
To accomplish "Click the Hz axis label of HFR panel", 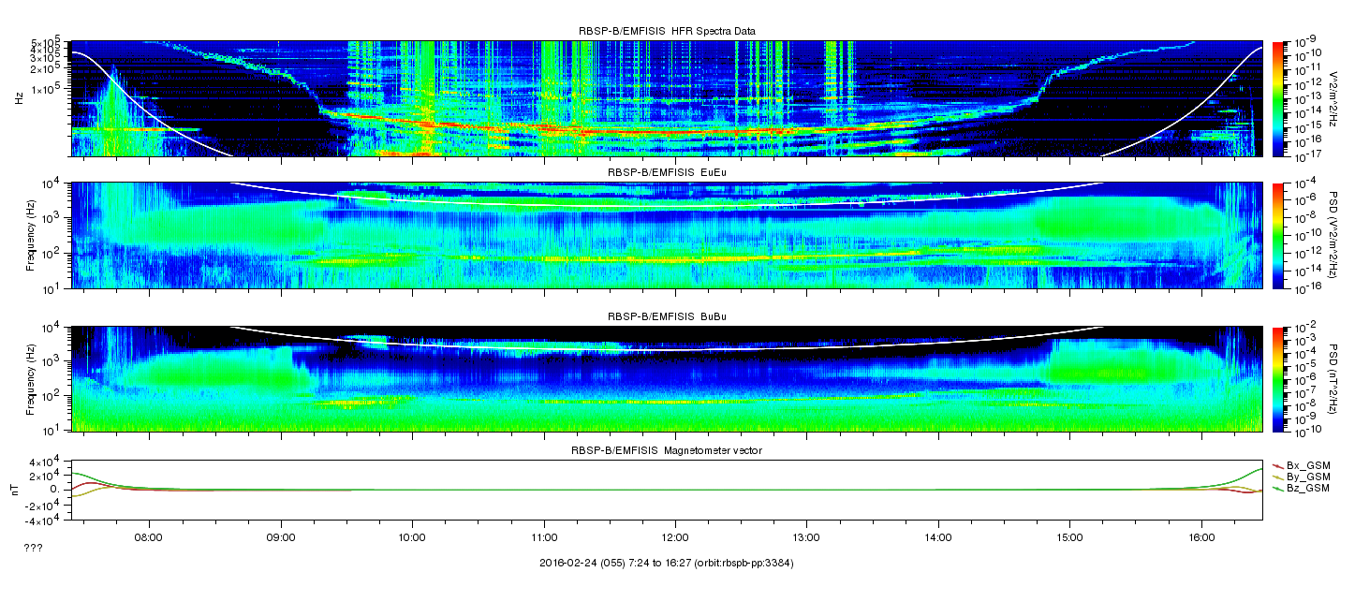I will [x=17, y=98].
